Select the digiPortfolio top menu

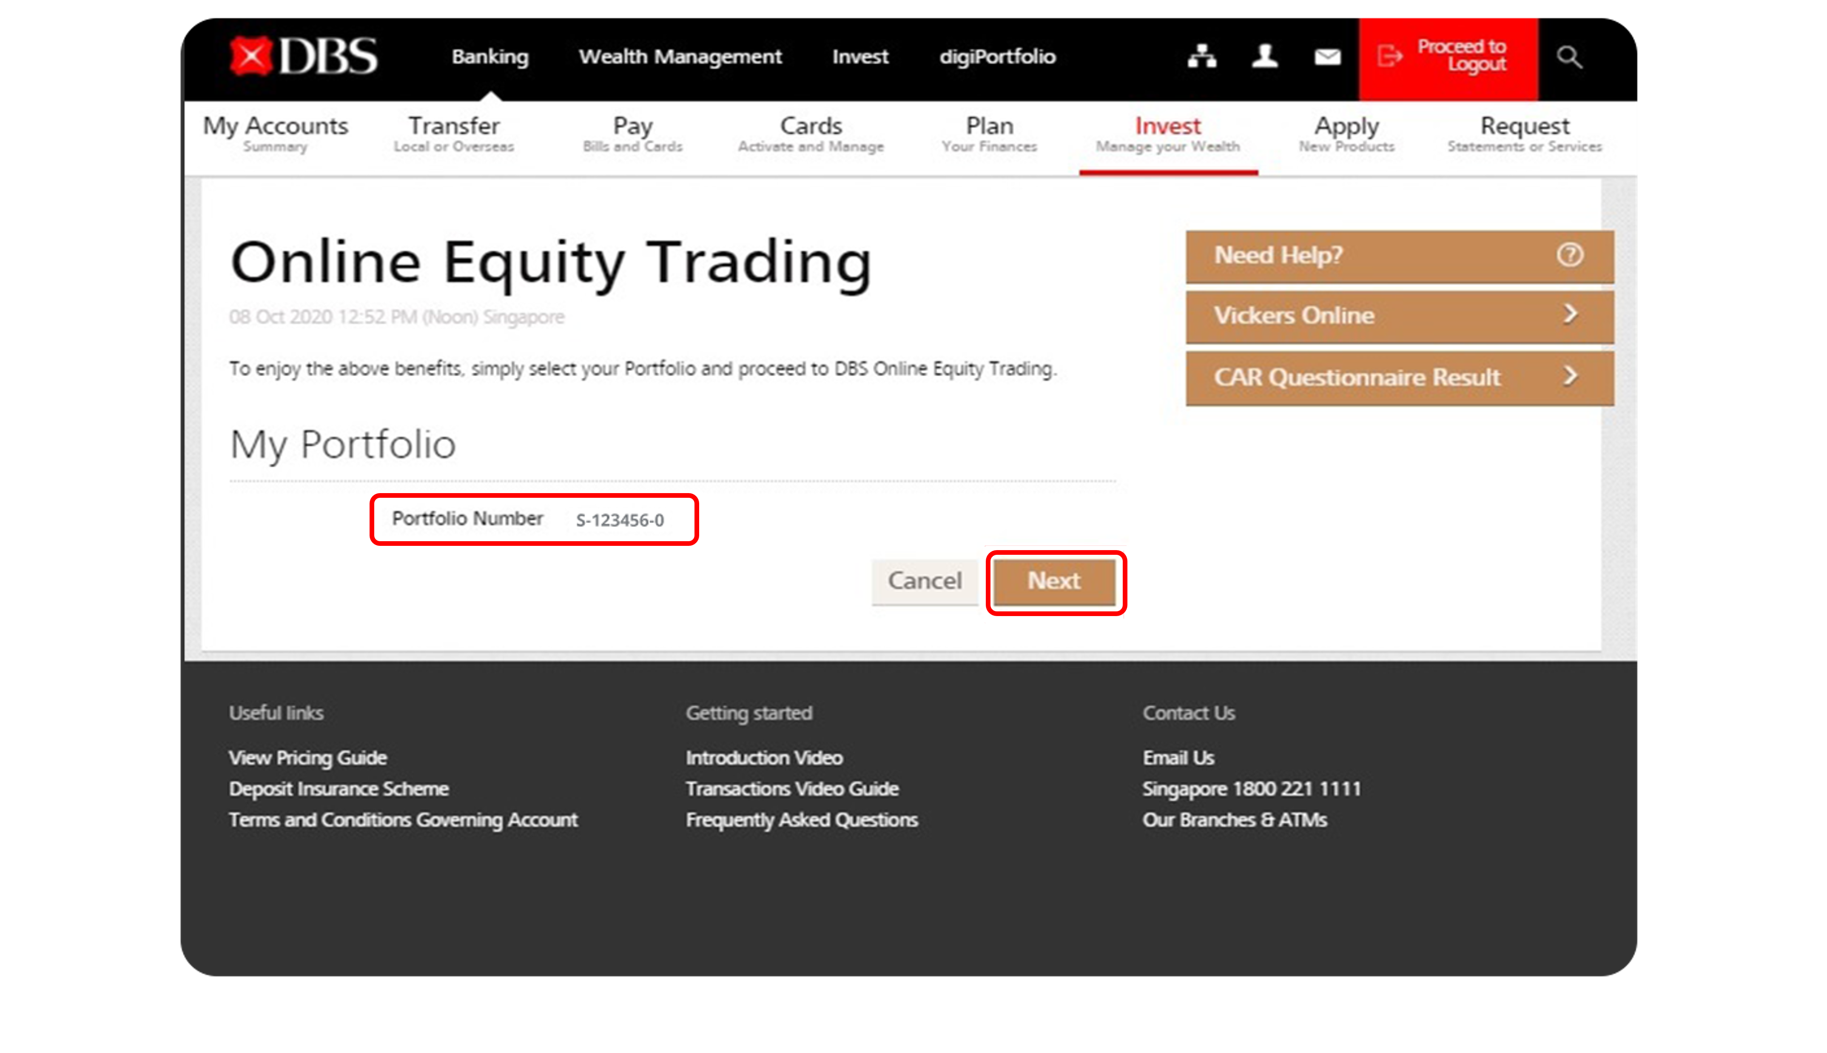(996, 57)
